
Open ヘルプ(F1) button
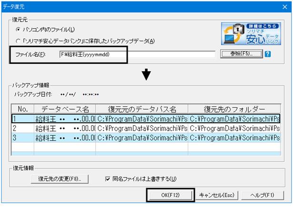click(263, 195)
